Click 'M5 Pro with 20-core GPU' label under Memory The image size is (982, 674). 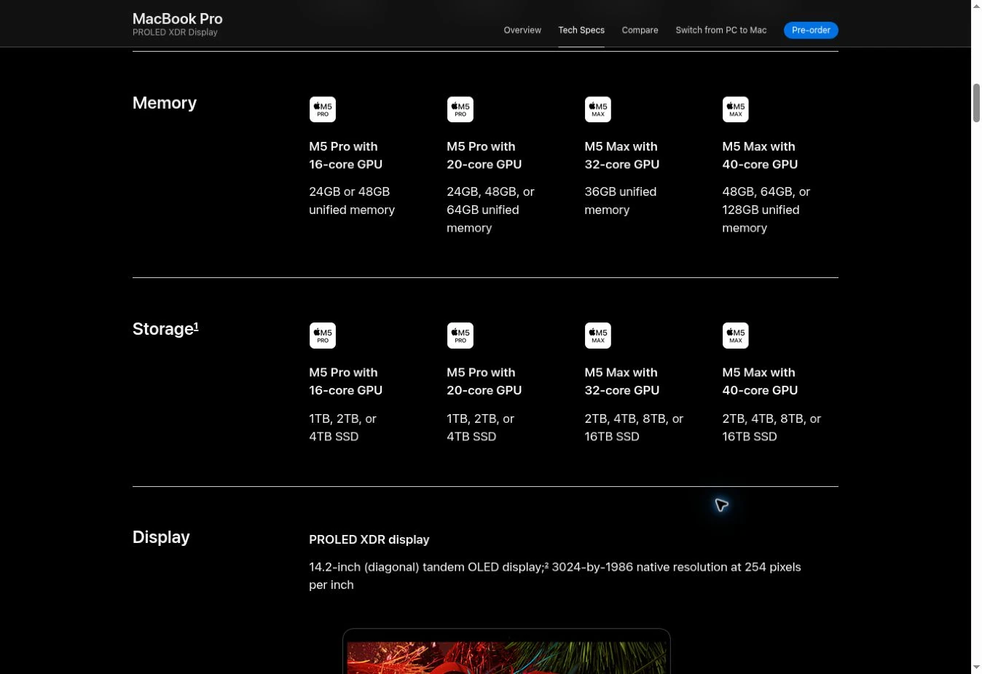coord(484,156)
